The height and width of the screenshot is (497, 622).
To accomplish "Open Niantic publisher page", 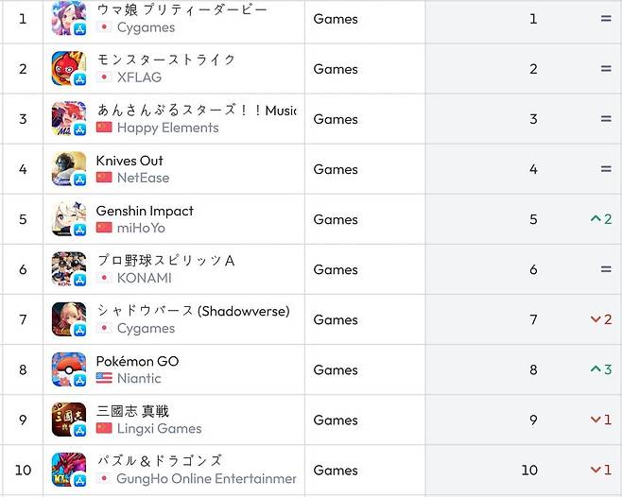I will pyautogui.click(x=139, y=378).
